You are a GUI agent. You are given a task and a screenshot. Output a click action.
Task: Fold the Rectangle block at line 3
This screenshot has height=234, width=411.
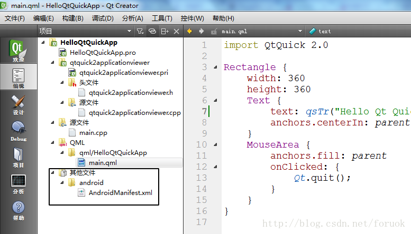click(x=215, y=67)
